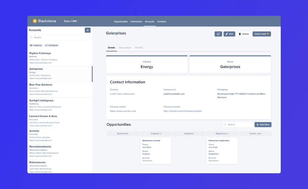Select Bear Paw Solutions in accounts list
Image resolution: width=308 pixels, height=189 pixels.
pos(41,85)
